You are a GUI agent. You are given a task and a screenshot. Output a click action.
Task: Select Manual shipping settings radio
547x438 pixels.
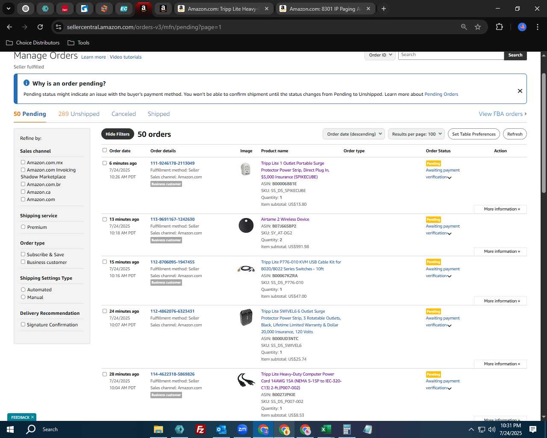pyautogui.click(x=23, y=297)
